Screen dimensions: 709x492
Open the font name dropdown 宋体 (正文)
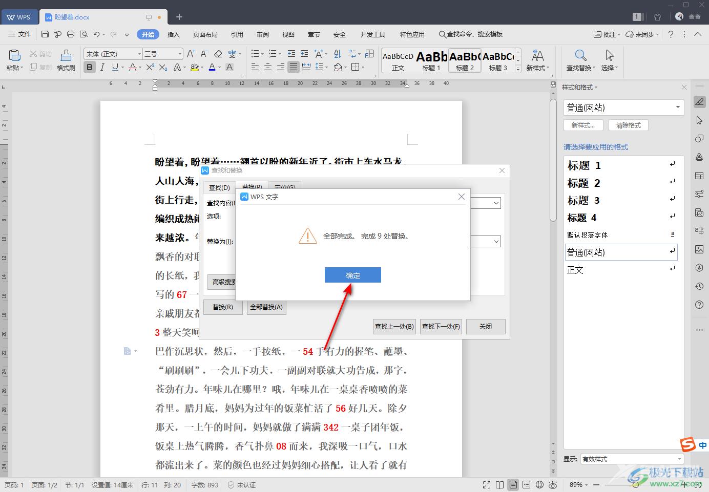coord(139,54)
